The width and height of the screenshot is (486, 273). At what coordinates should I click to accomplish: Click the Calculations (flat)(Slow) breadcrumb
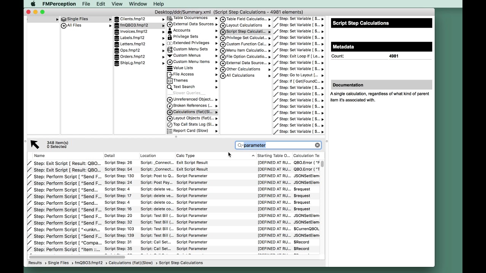click(131, 263)
